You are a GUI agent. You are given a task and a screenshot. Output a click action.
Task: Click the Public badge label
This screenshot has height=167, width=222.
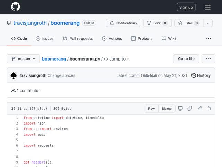89,23
